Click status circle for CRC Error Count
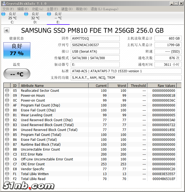This screenshot has height=192, width=185. pyautogui.click(x=7, y=164)
